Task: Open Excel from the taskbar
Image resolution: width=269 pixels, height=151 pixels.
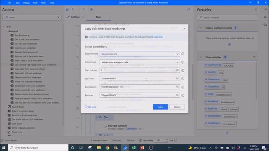Action: (x=134, y=148)
